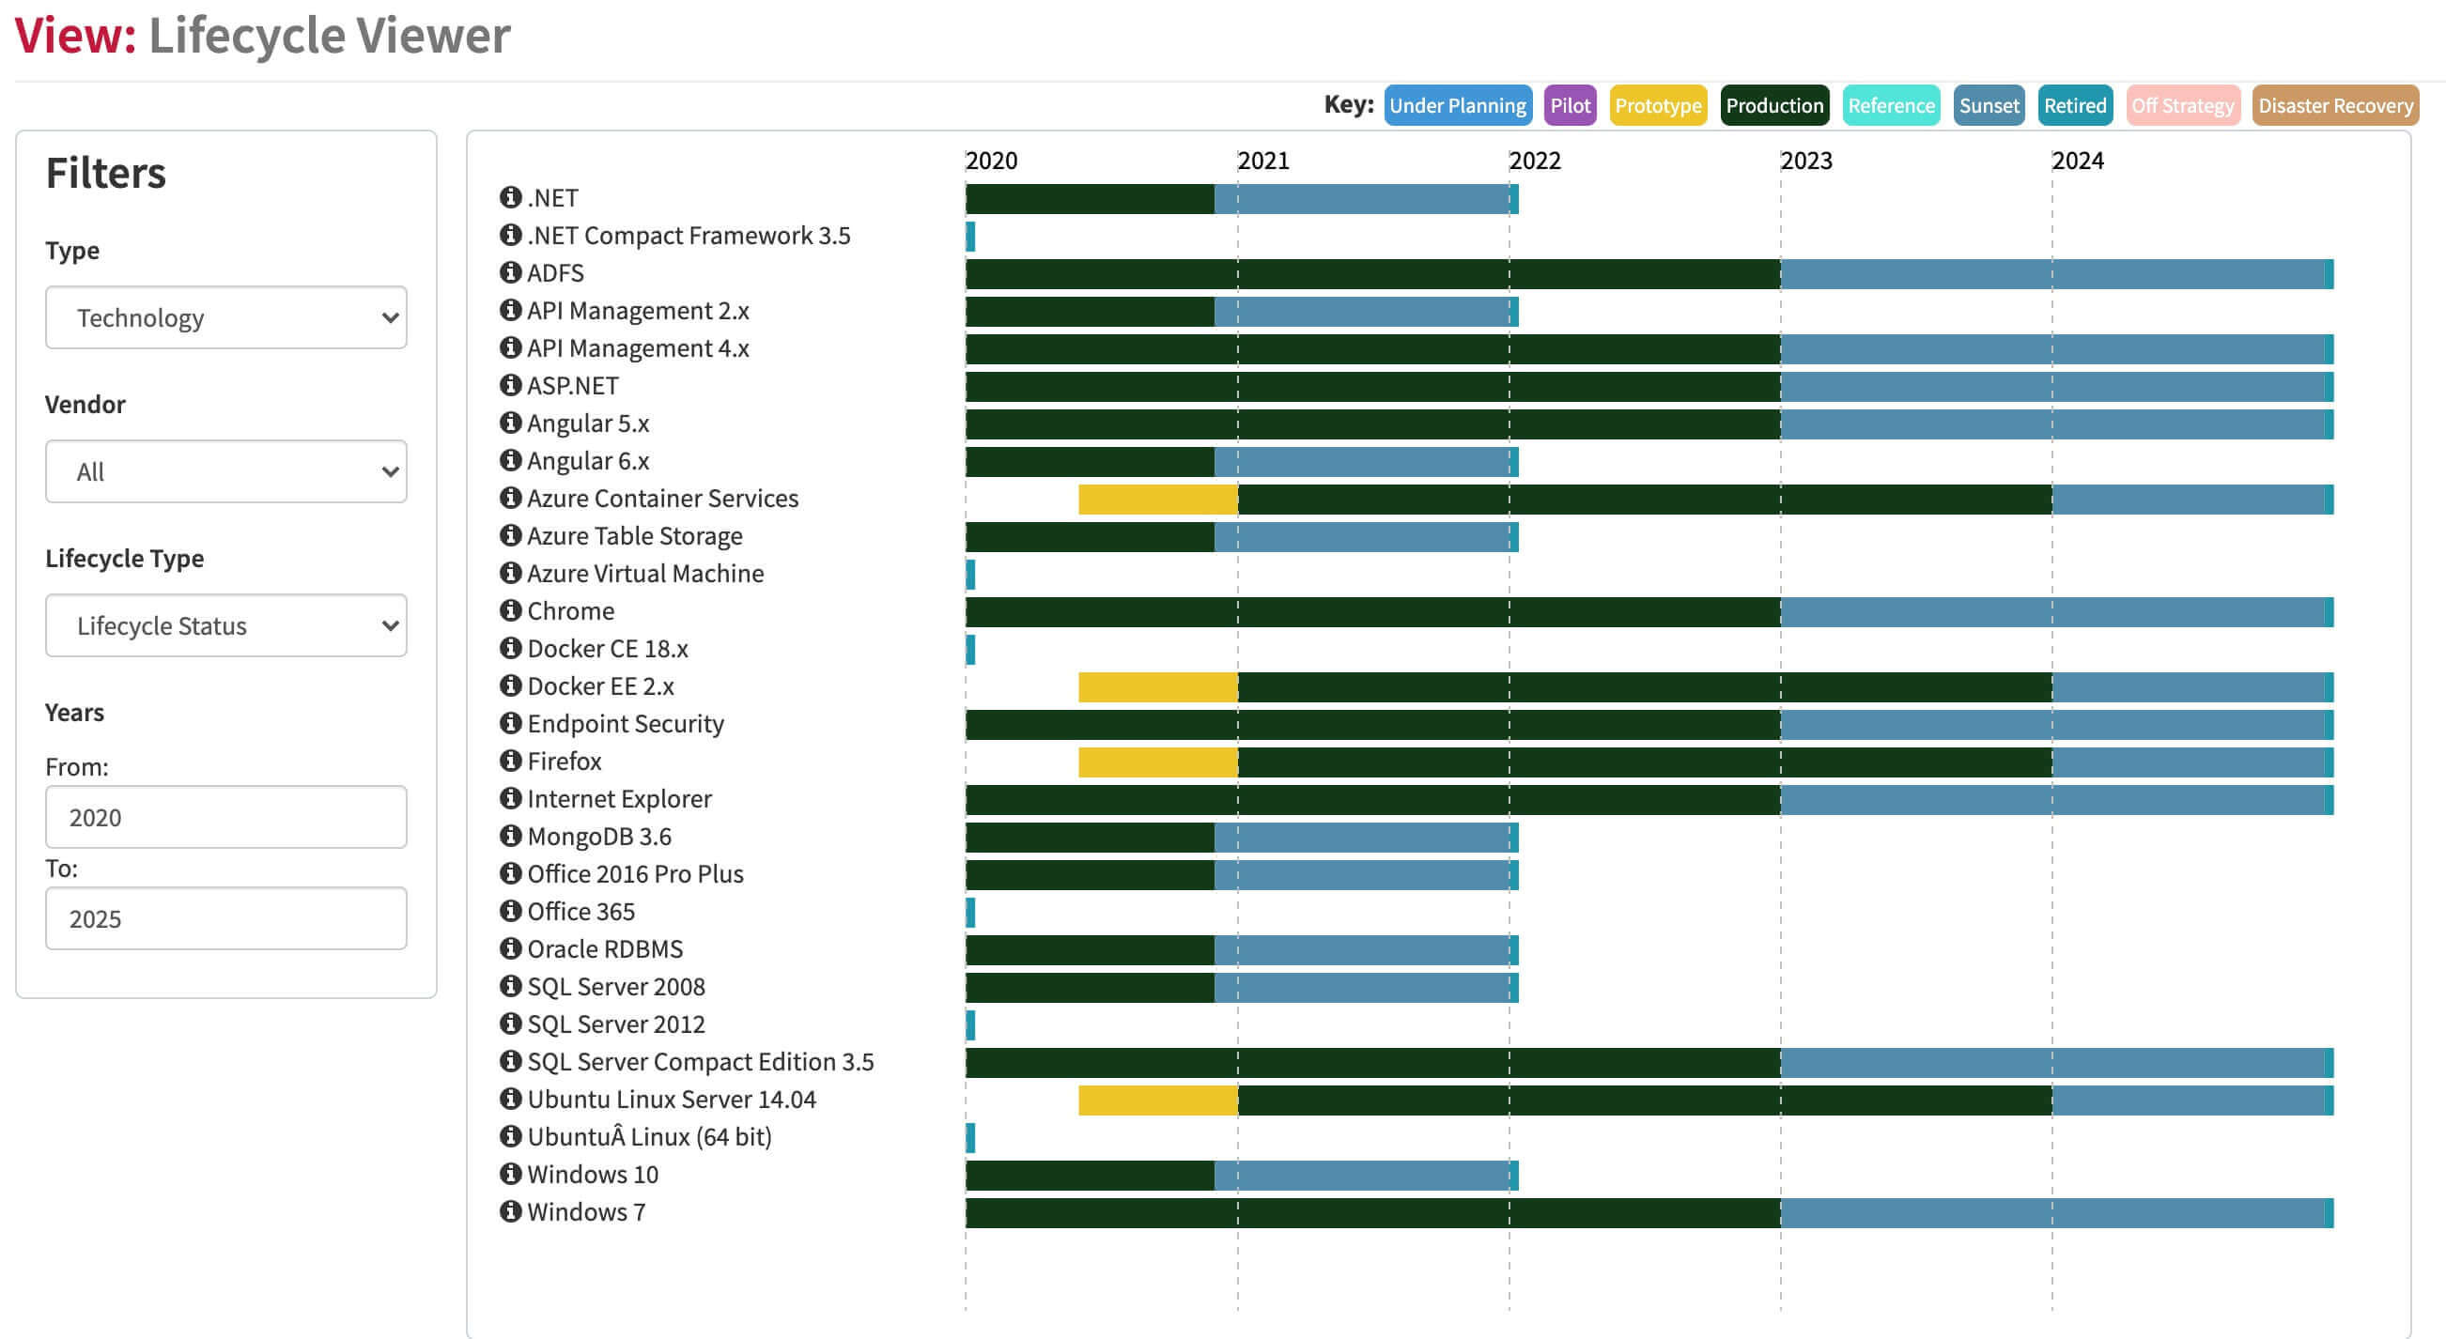Open info icon for .NET Compact Framework 3.5
Viewport: 2446px width, 1339px height.
point(511,235)
